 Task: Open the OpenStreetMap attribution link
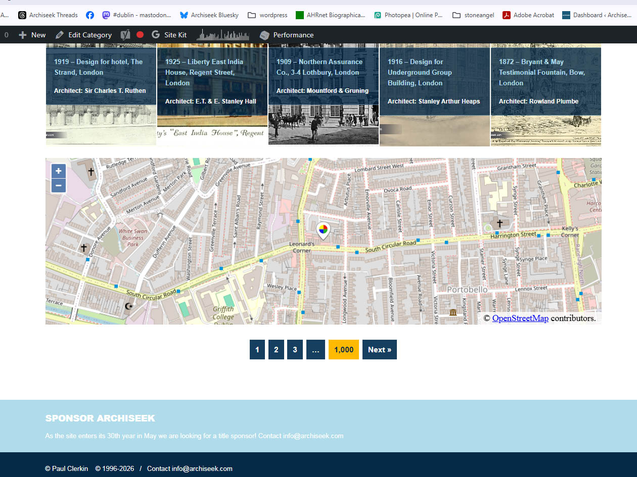[x=520, y=318]
